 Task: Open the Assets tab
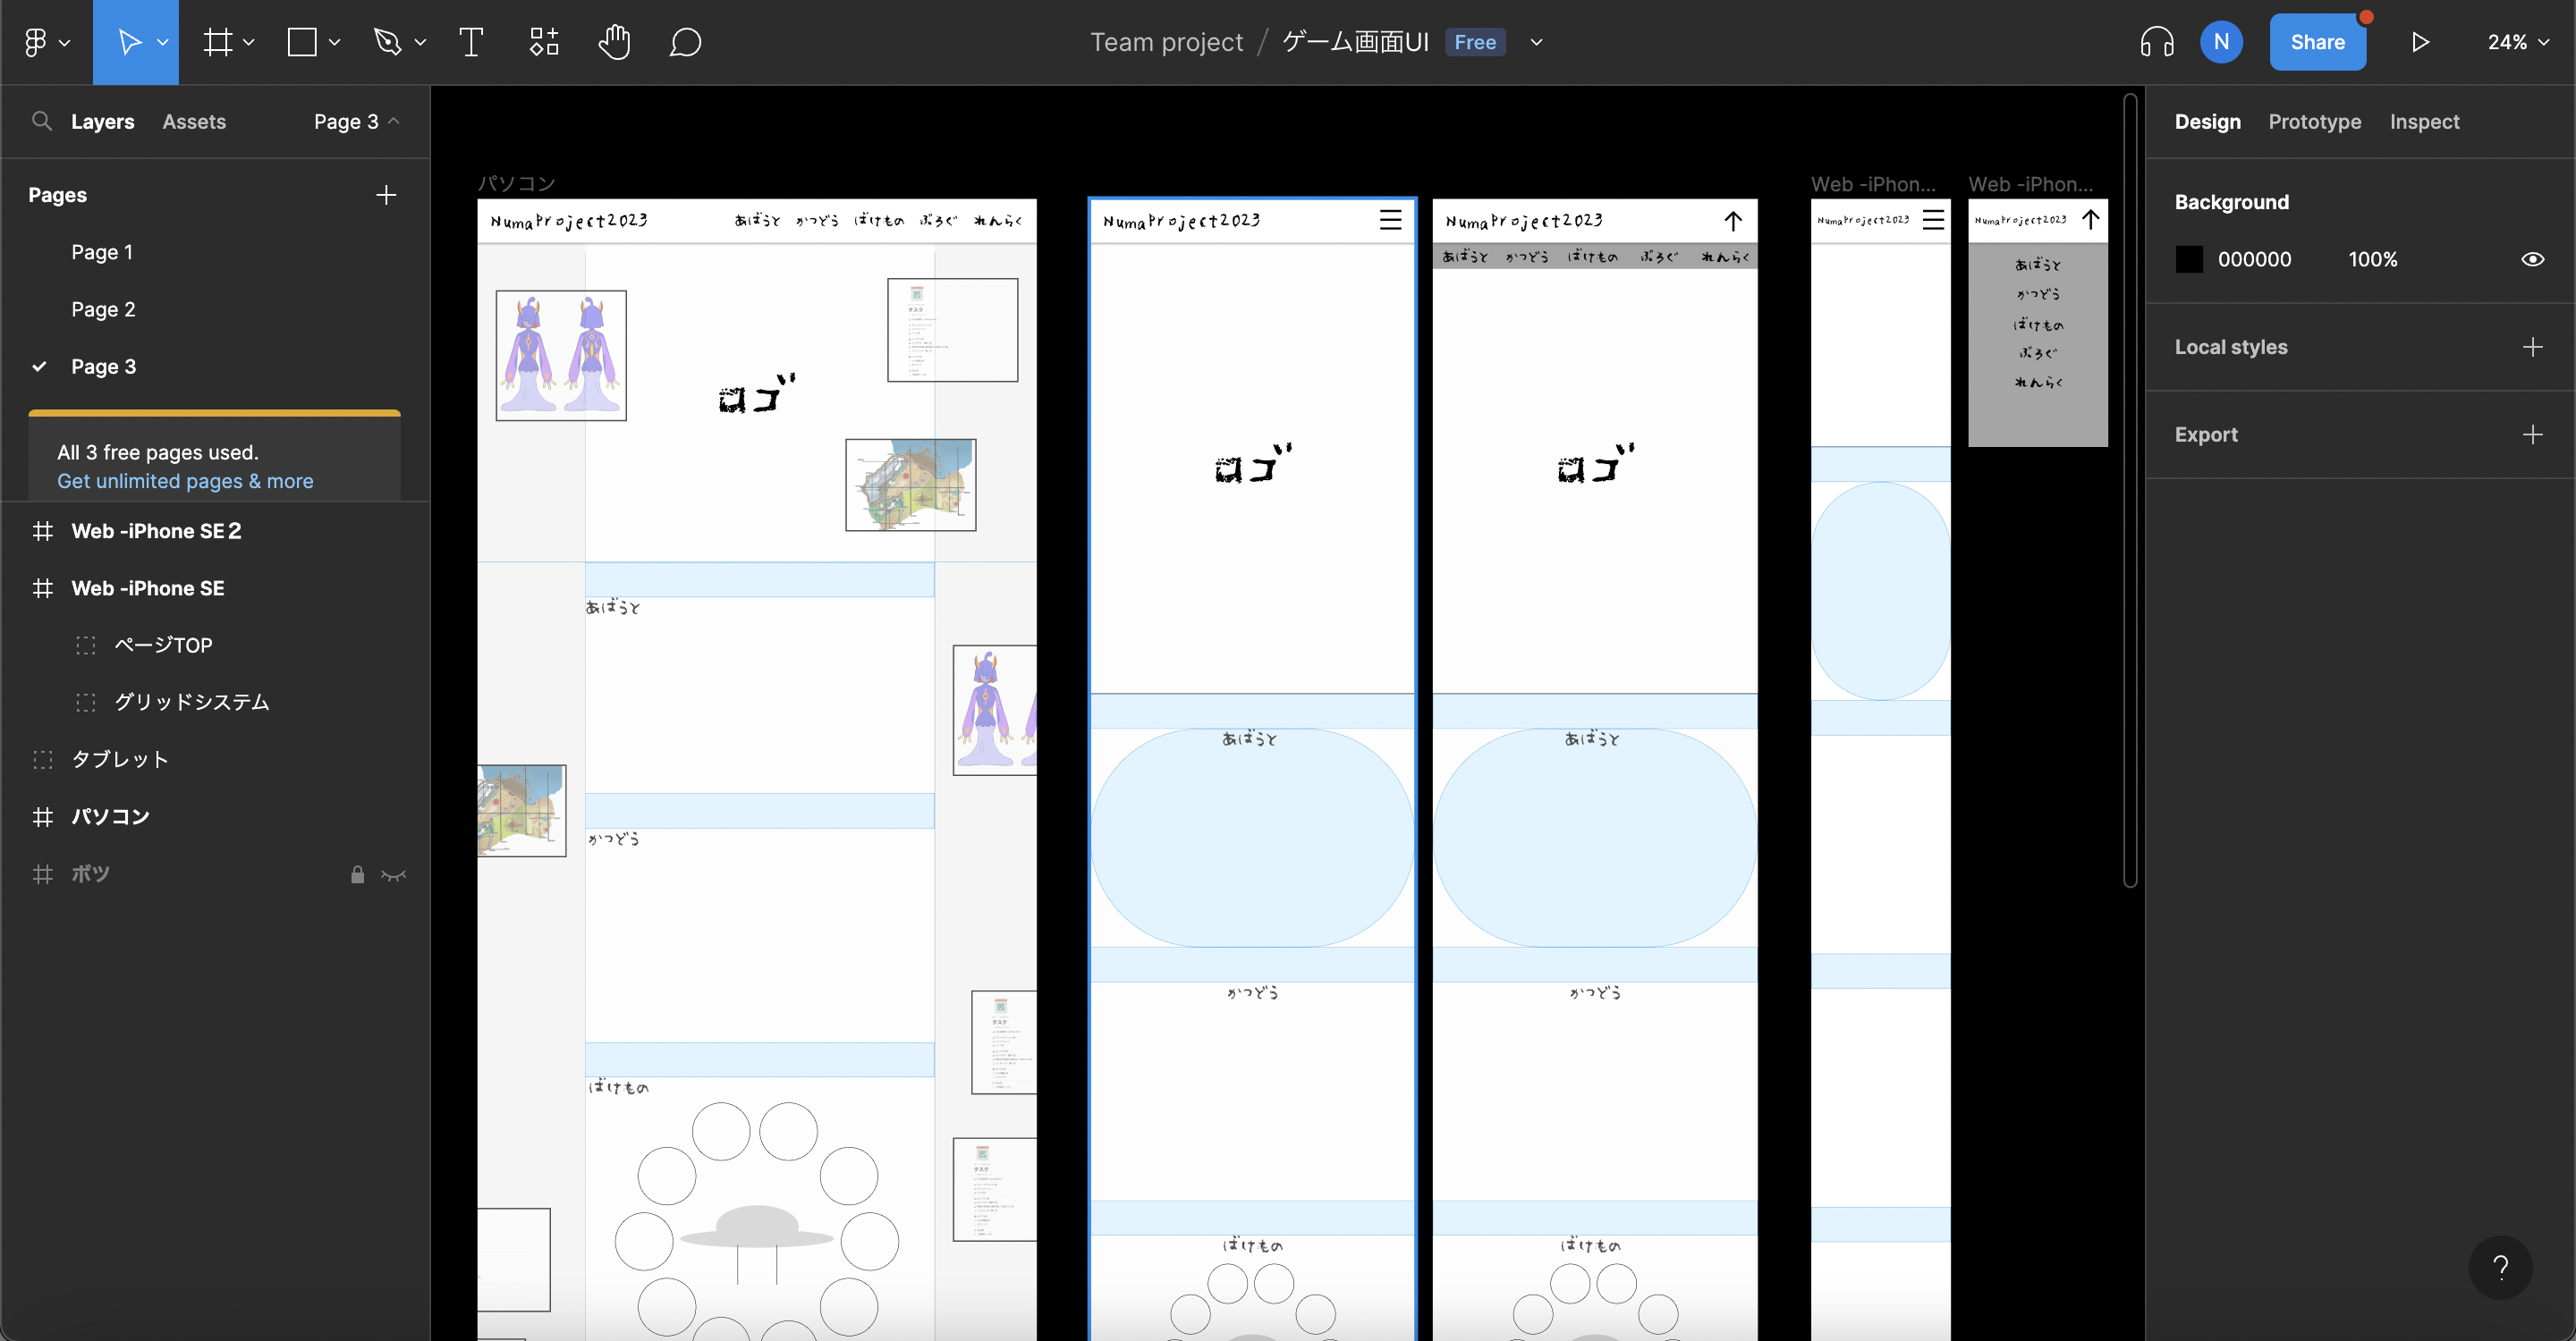click(194, 122)
